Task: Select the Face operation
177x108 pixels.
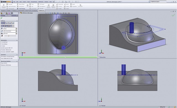Action: (x=32, y=4)
